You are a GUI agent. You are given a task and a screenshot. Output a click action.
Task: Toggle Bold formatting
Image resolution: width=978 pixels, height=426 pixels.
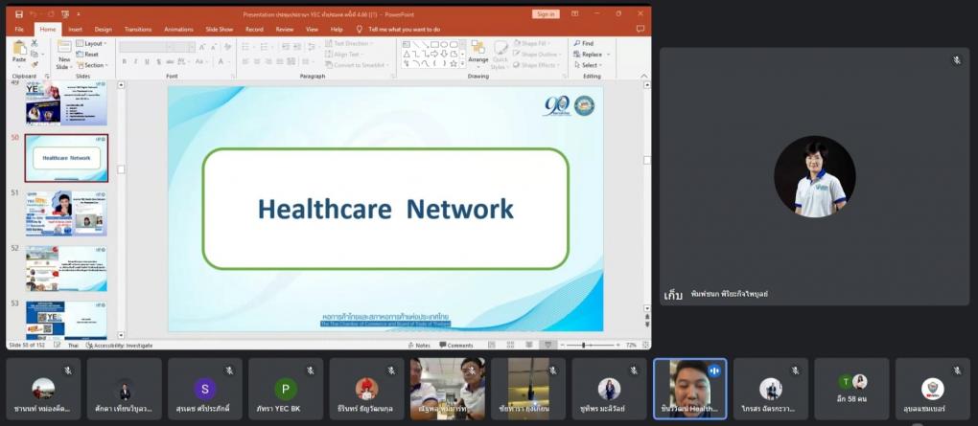coord(124,61)
